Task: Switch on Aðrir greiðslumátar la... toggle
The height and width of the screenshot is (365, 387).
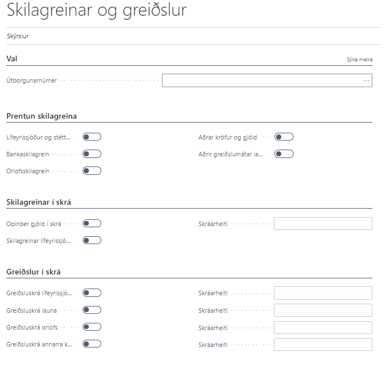Action: pos(284,154)
